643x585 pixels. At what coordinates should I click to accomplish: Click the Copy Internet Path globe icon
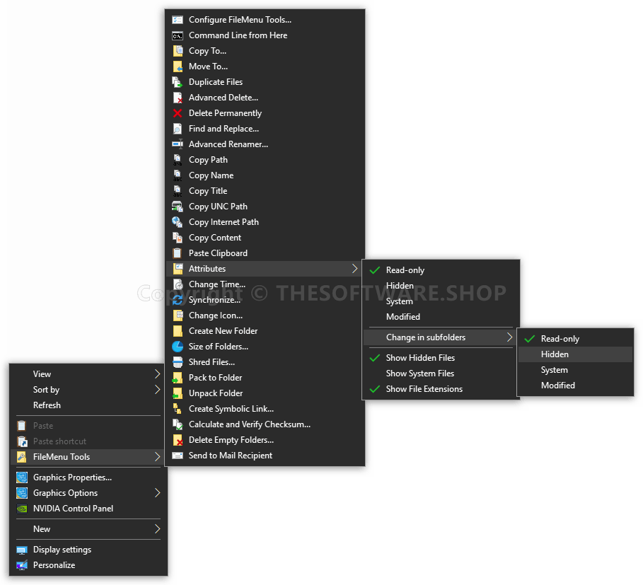(x=177, y=222)
